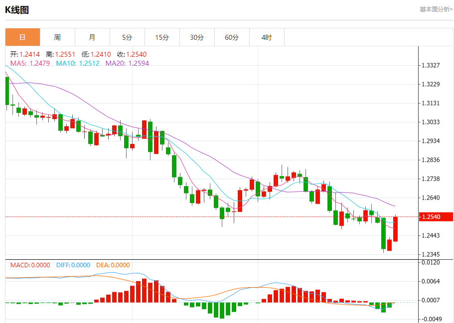The height and width of the screenshot is (323, 454).
Task: Switch to the 周 weekly tab
Action: click(x=57, y=37)
